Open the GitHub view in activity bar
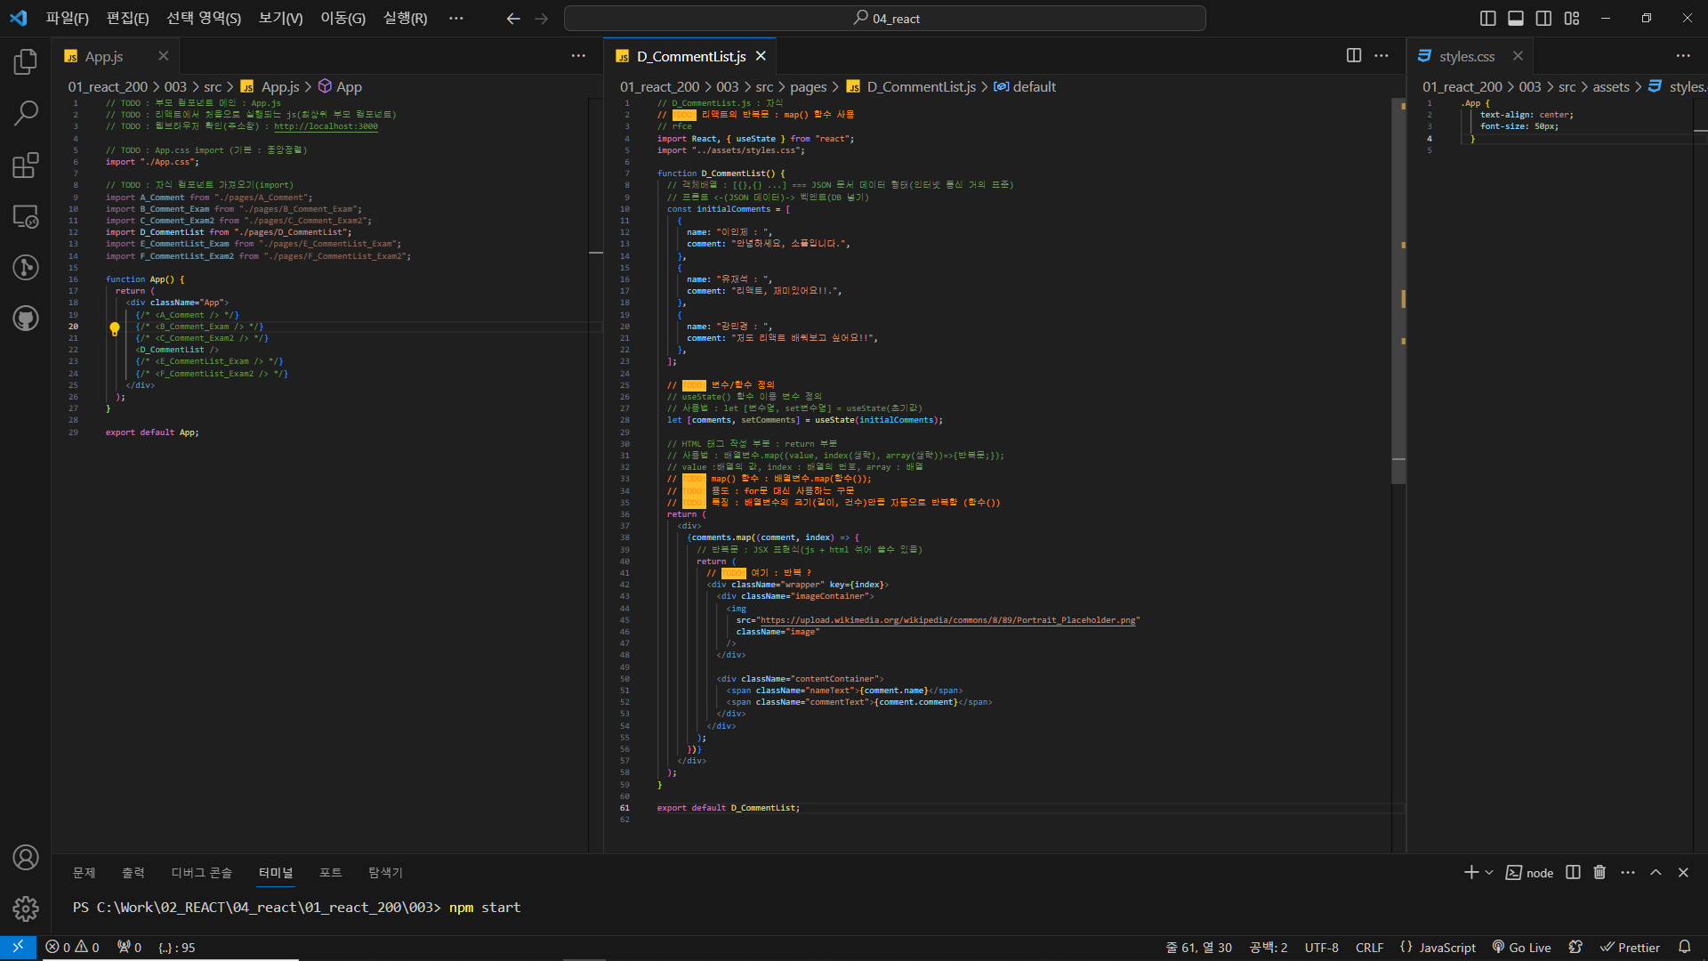The height and width of the screenshot is (961, 1708). [x=26, y=319]
